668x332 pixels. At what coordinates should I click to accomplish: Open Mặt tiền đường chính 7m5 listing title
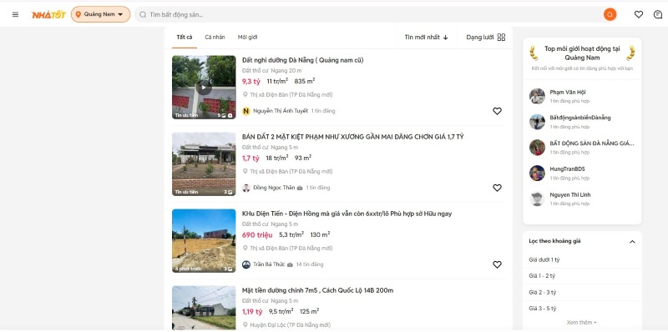(317, 290)
